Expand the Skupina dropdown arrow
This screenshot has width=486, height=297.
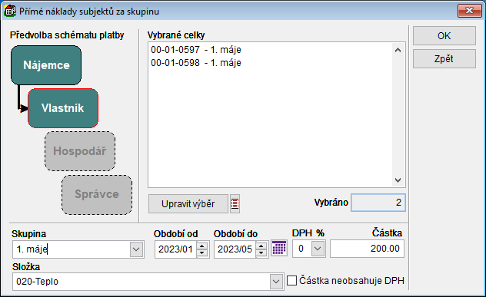click(x=136, y=249)
